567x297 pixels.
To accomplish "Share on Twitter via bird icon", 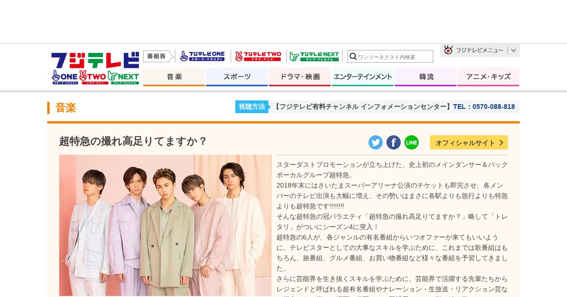I will click(376, 142).
